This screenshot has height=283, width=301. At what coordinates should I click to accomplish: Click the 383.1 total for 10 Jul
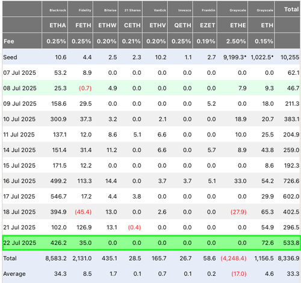291,119
